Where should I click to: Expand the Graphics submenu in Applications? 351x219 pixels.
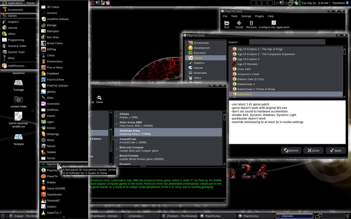click(13, 22)
